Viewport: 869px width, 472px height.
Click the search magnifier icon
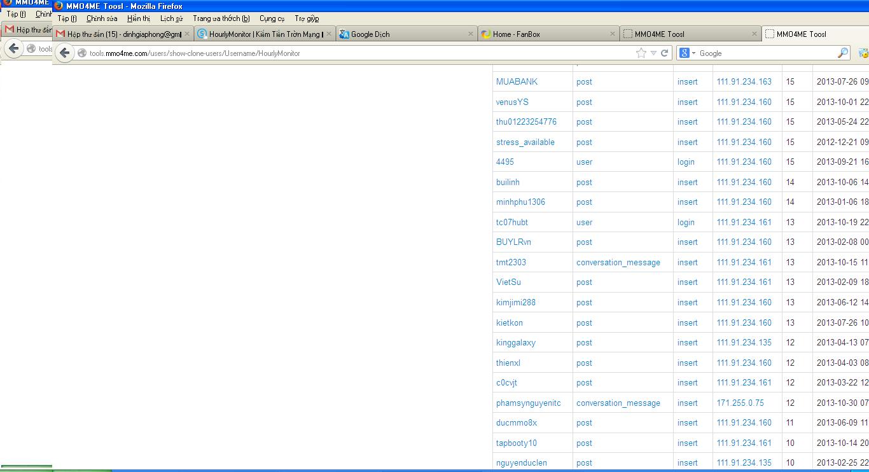tap(843, 53)
